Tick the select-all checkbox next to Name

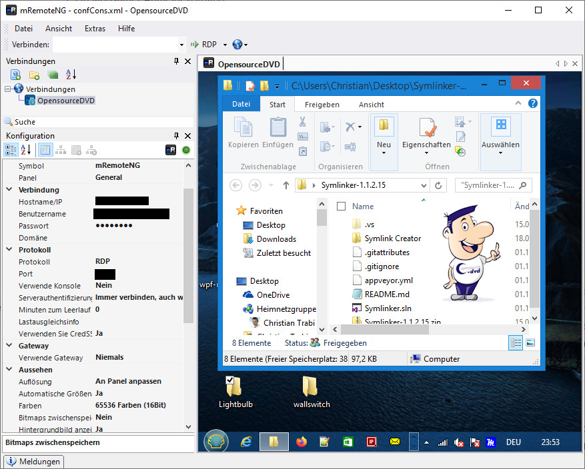[x=342, y=207]
